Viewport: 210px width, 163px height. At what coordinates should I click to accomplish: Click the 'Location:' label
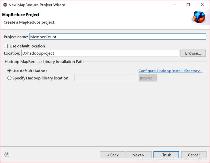(x=12, y=53)
